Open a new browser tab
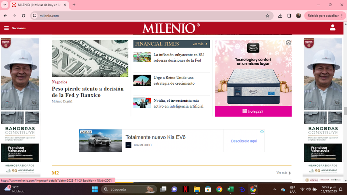This screenshot has width=347, height=195. (x=74, y=5)
